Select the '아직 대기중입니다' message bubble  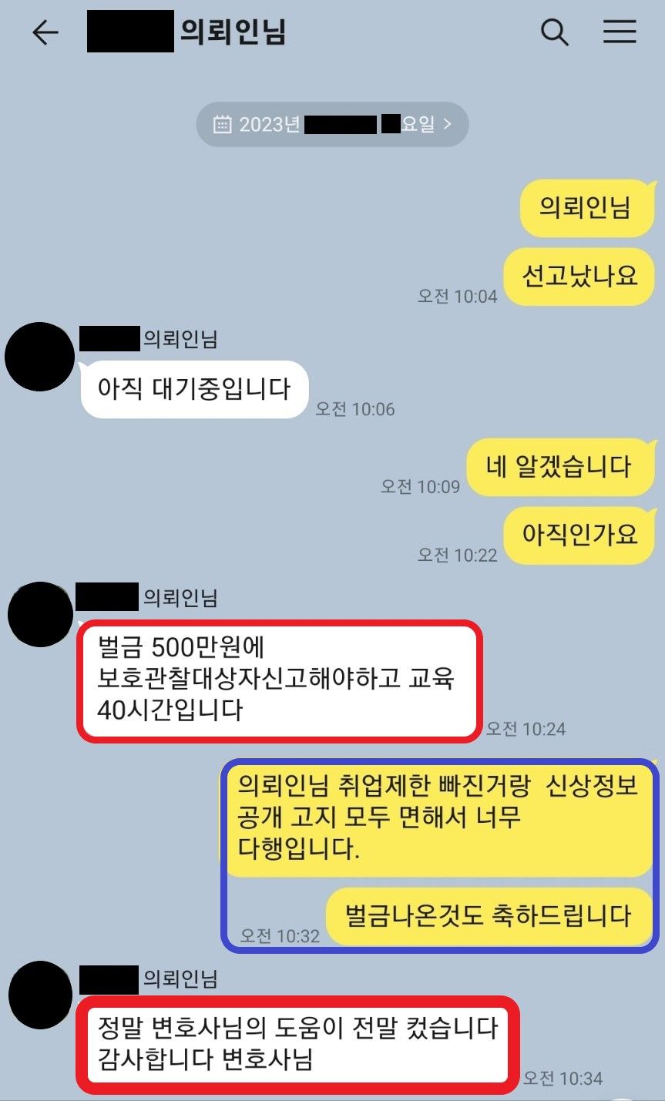194,389
